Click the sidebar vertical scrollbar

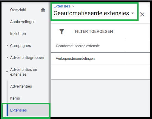click(x=50, y=59)
